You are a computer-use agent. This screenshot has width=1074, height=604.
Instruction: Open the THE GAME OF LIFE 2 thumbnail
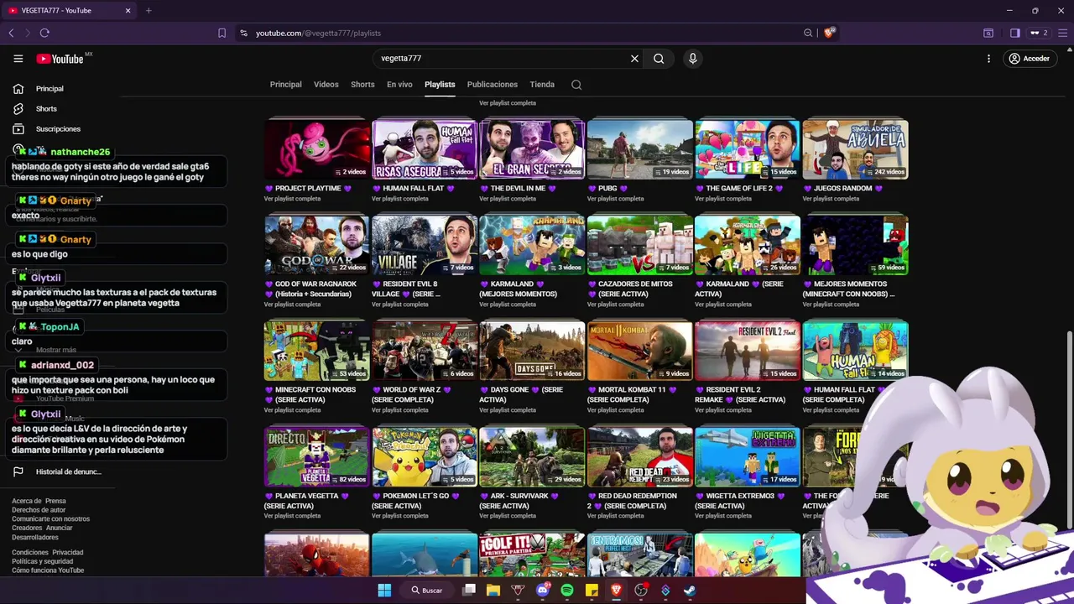pos(748,149)
